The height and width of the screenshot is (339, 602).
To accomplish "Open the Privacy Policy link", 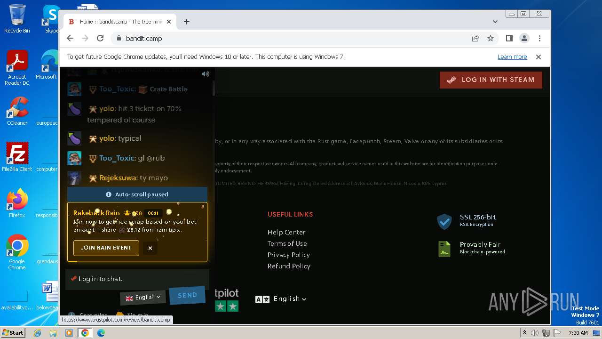I will (289, 255).
